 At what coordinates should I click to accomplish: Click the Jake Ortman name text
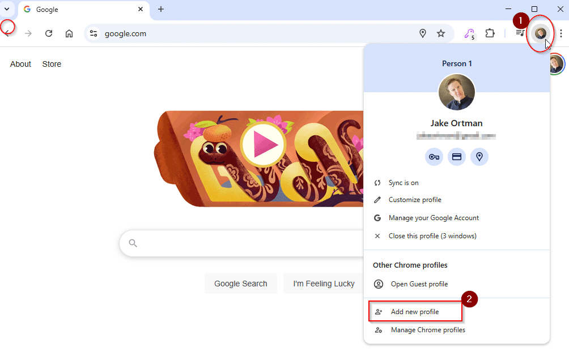457,123
